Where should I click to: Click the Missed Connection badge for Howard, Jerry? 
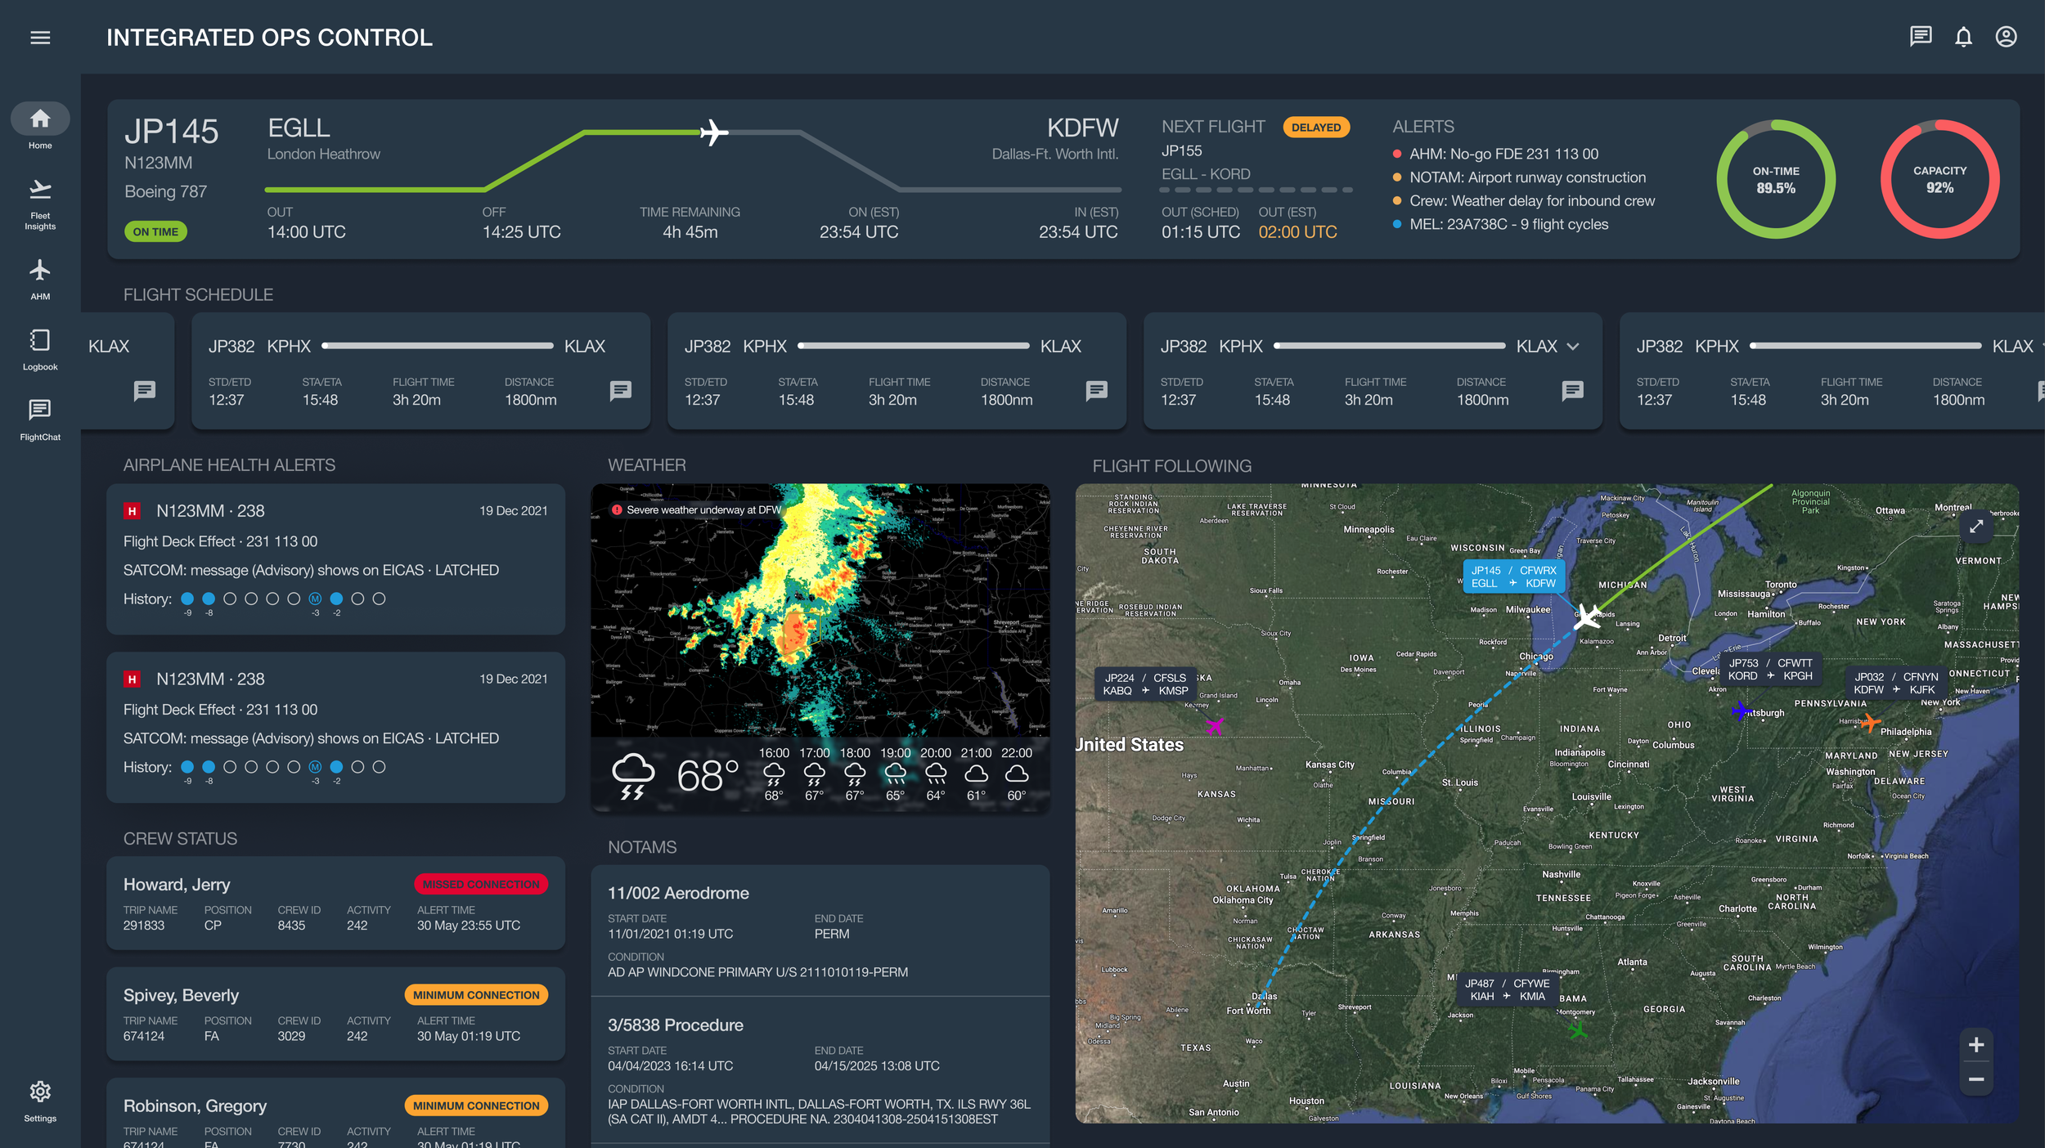[481, 884]
